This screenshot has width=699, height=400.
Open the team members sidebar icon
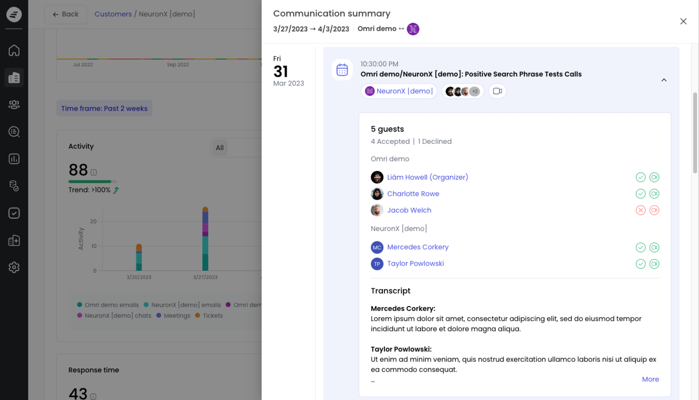click(x=14, y=105)
